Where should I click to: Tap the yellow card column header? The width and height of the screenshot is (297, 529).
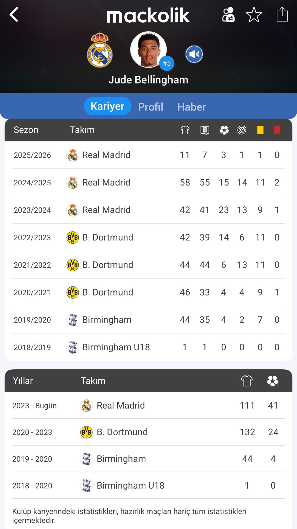(x=260, y=130)
